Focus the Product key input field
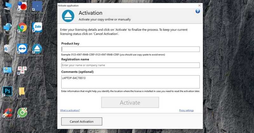254x133 pixels. point(130,49)
